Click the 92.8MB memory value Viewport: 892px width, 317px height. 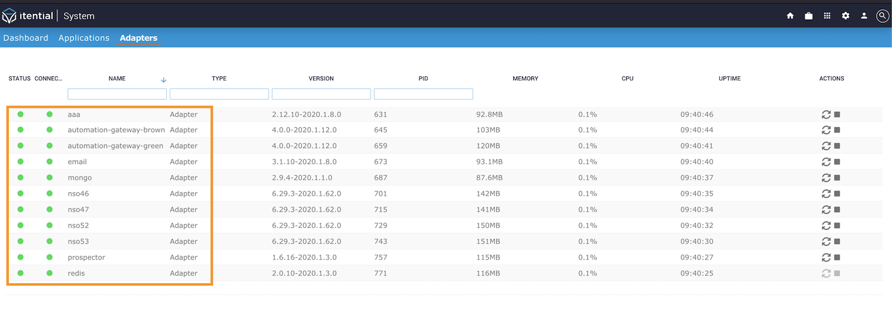click(x=490, y=114)
